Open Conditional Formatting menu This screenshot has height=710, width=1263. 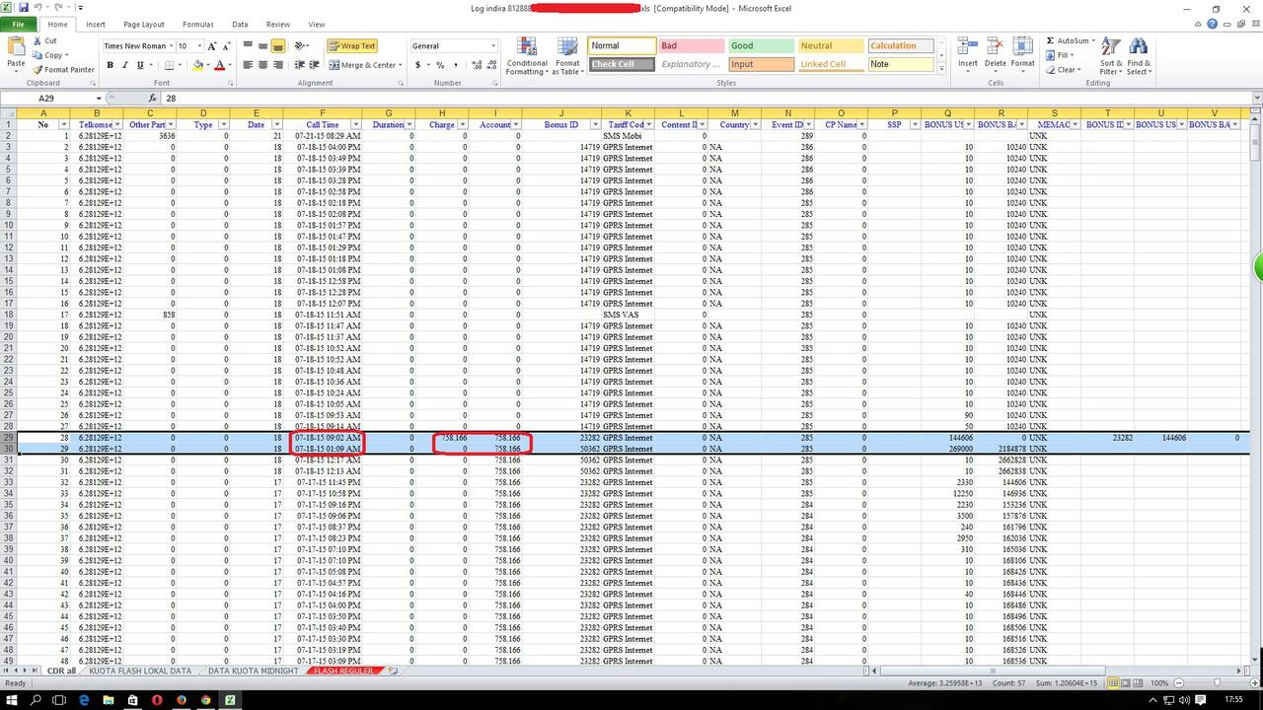click(527, 57)
